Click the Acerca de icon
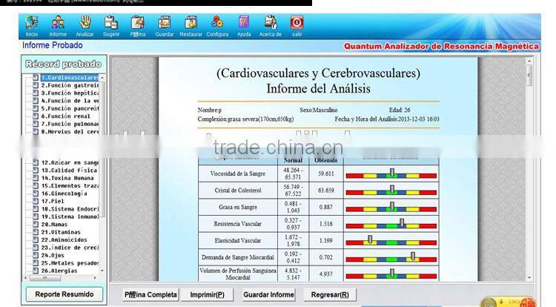556x307 pixels. click(x=271, y=23)
